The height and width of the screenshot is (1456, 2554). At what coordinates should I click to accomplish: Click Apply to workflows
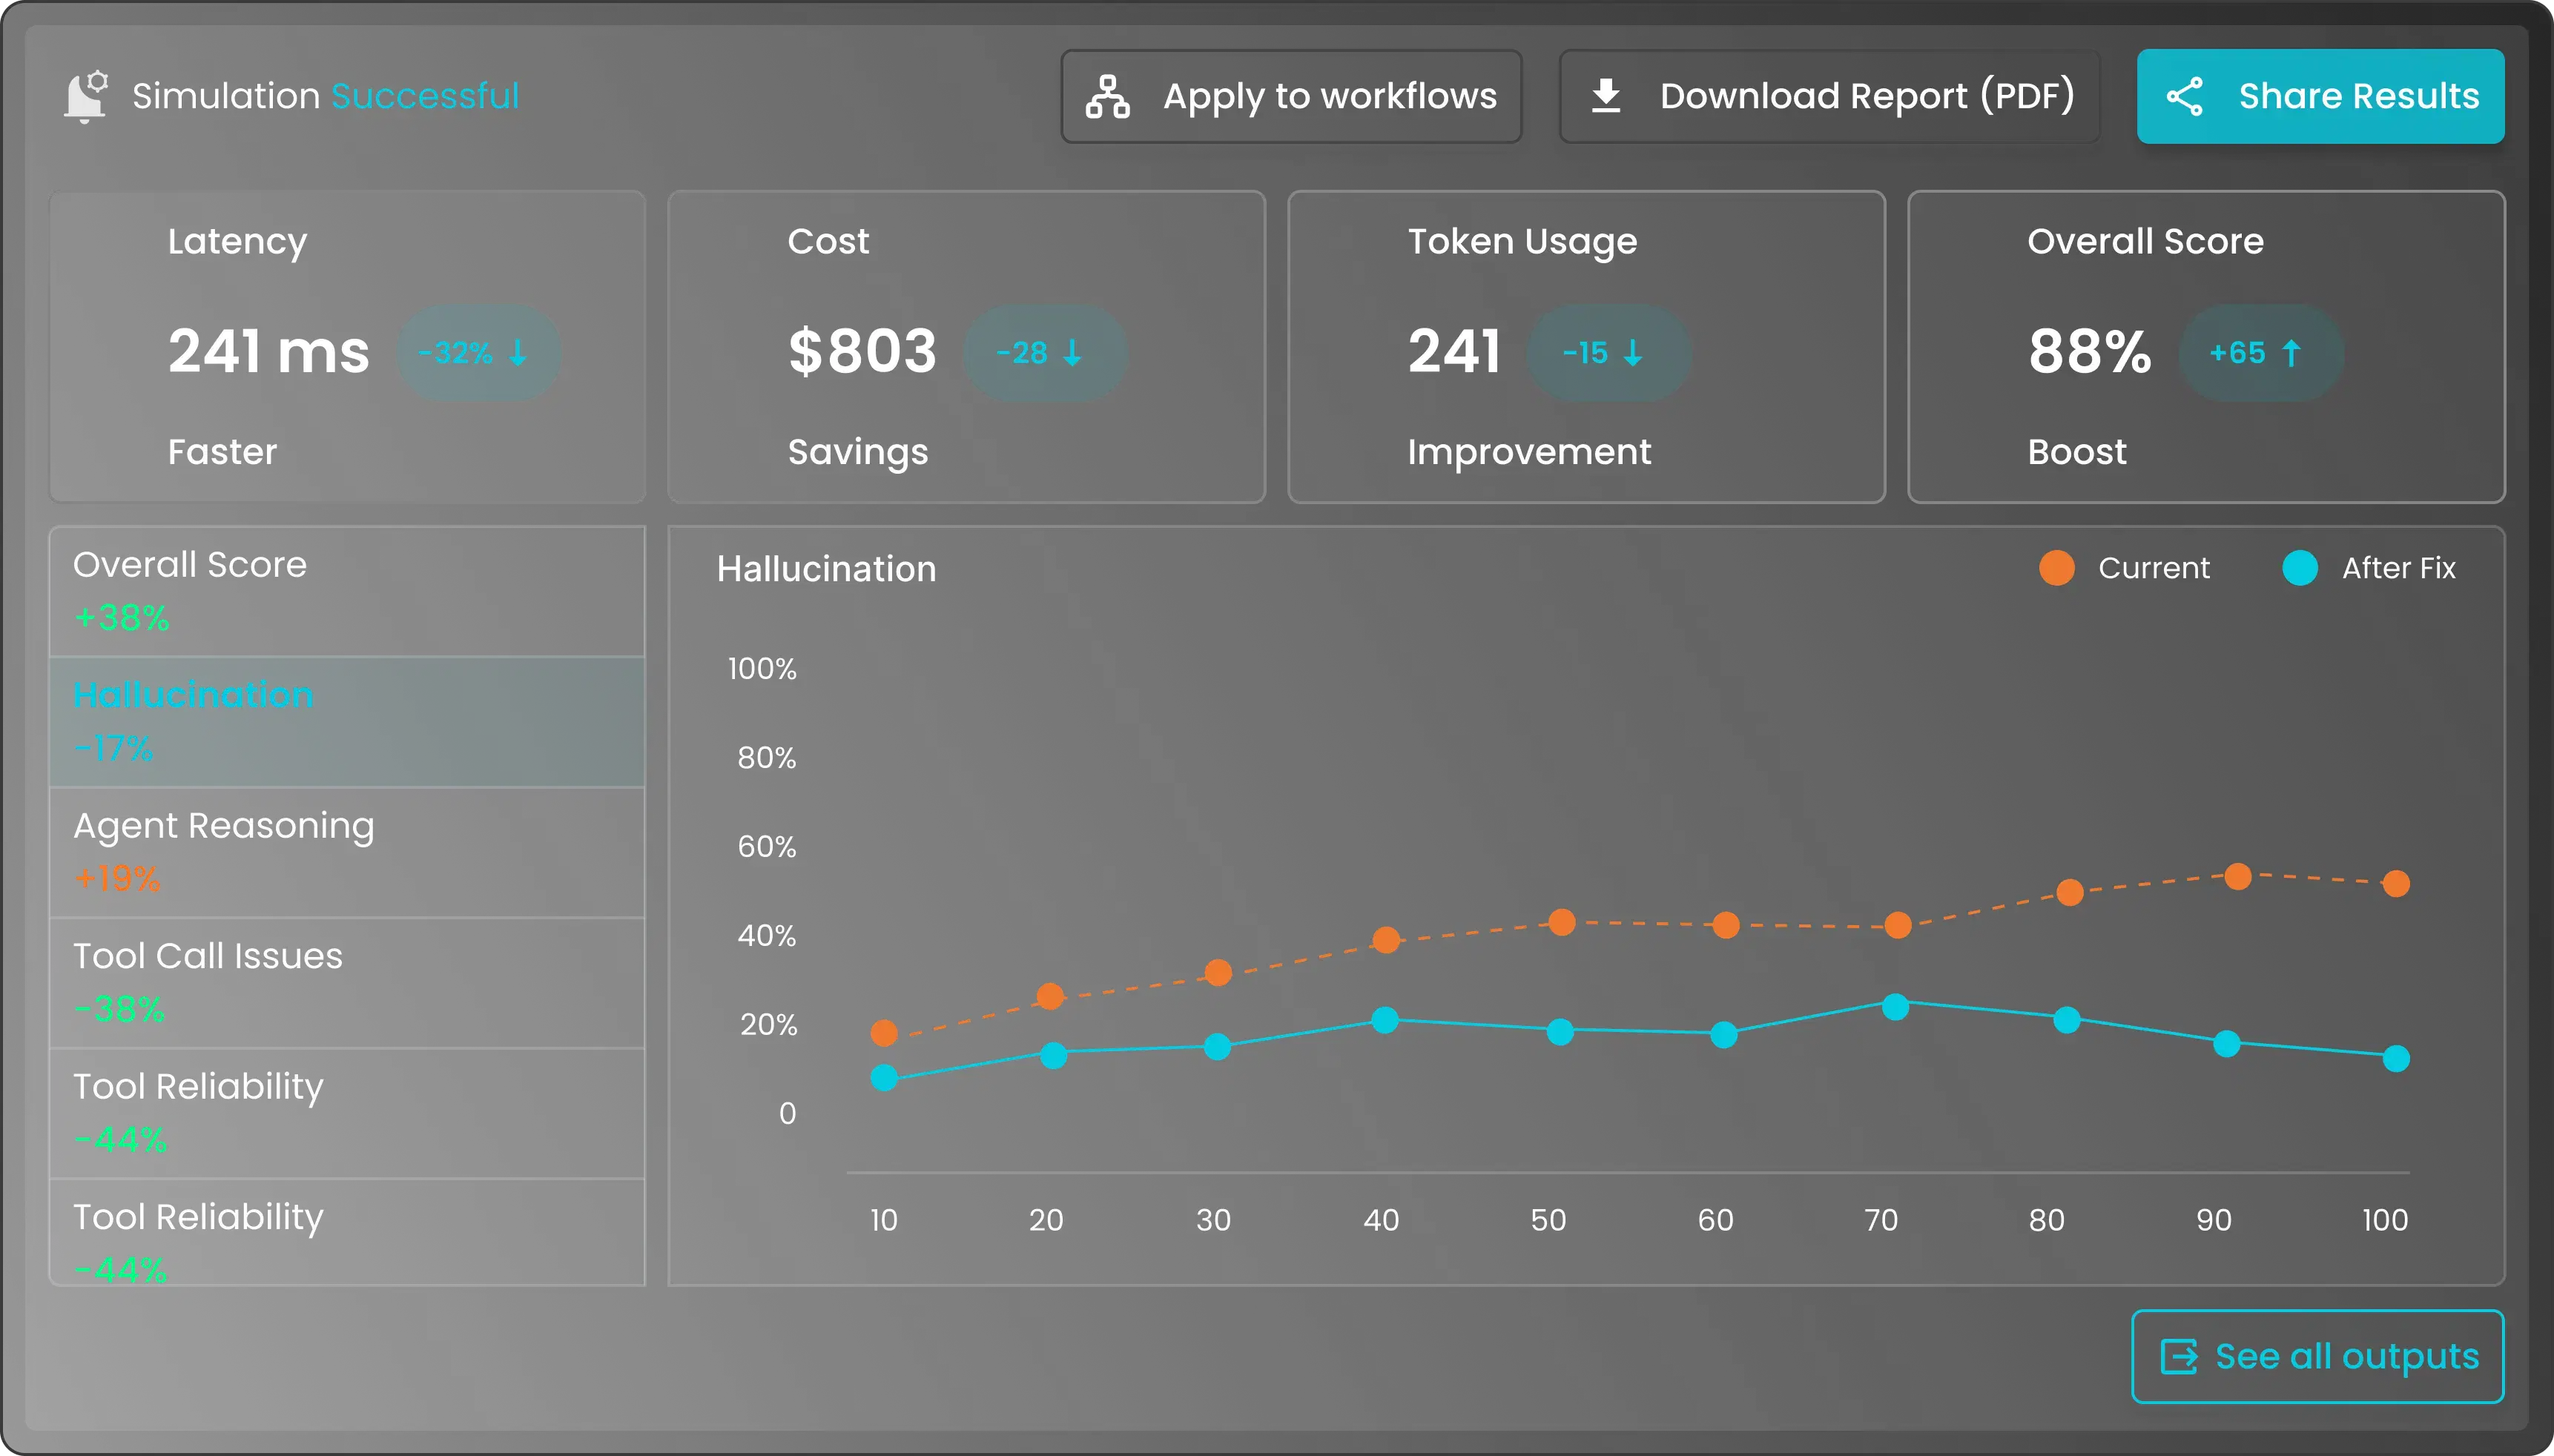[1291, 95]
